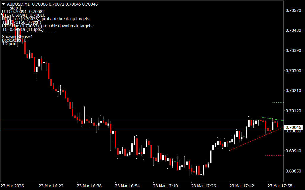This screenshot has height=190, width=305.
Task: Click the BackSteps=0 indicator text
Action: click(x=14, y=40)
